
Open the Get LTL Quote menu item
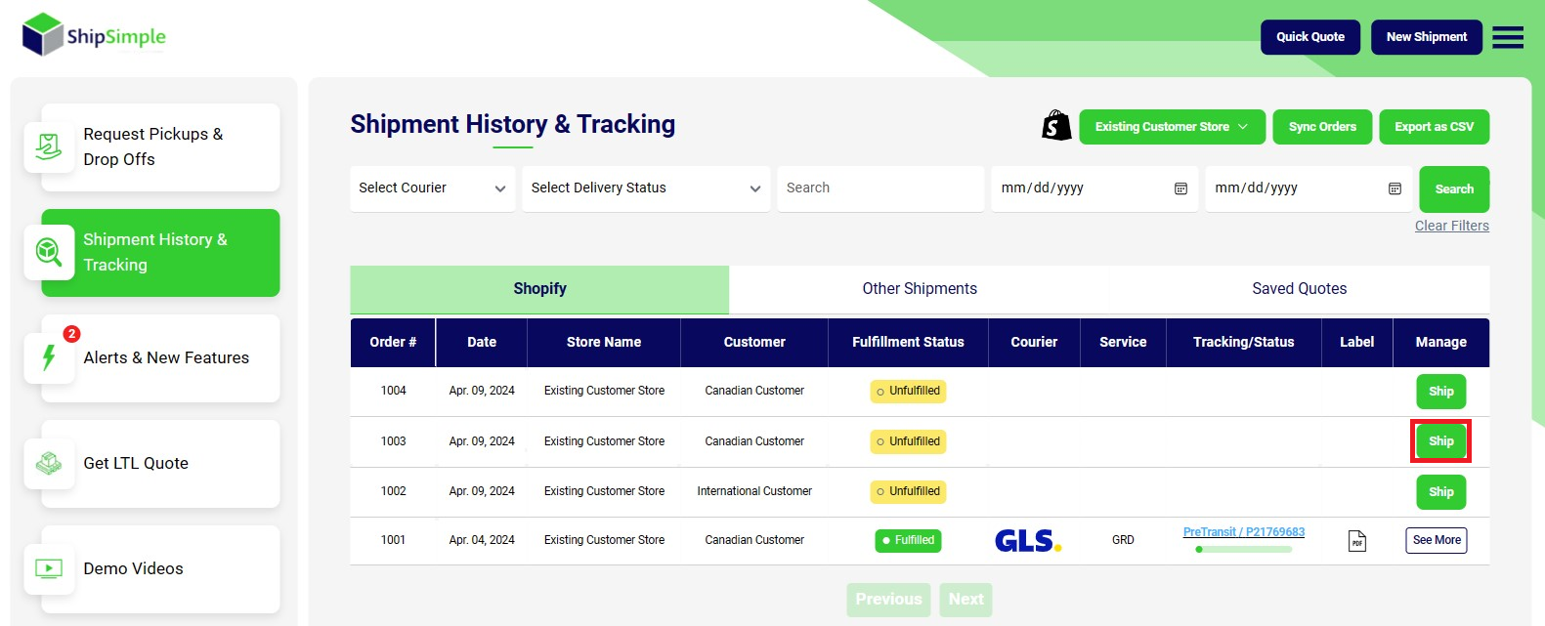[160, 464]
